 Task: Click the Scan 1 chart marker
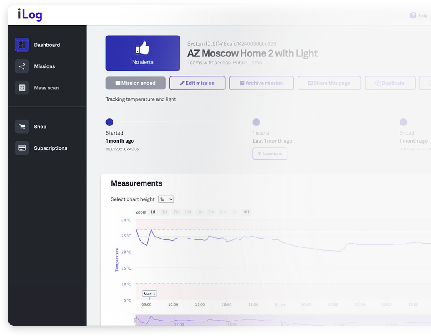[x=149, y=294]
